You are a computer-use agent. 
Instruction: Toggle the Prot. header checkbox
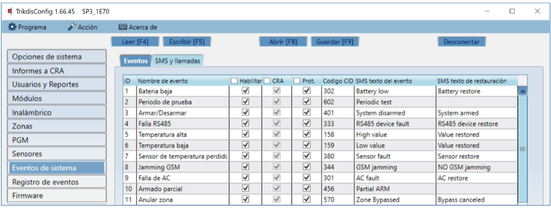point(297,81)
